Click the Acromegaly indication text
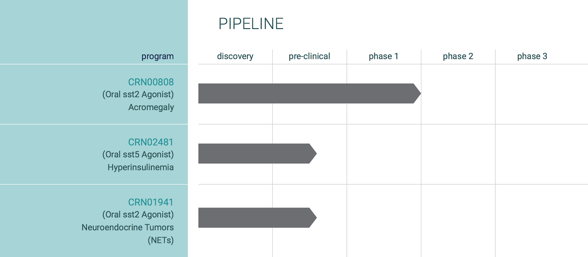The image size is (588, 257). coord(151,107)
